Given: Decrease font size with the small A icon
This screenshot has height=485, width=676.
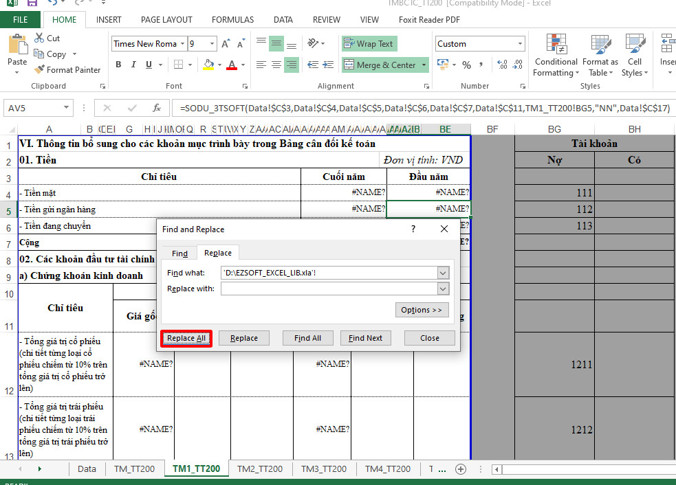Looking at the screenshot, I should point(241,43).
